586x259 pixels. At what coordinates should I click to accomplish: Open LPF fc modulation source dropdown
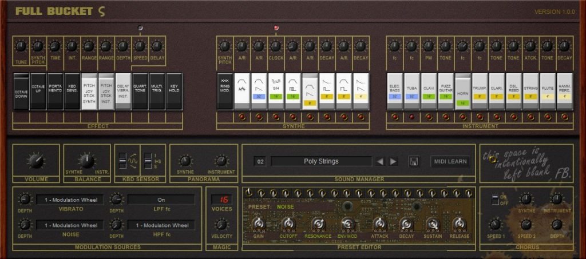[x=161, y=200]
